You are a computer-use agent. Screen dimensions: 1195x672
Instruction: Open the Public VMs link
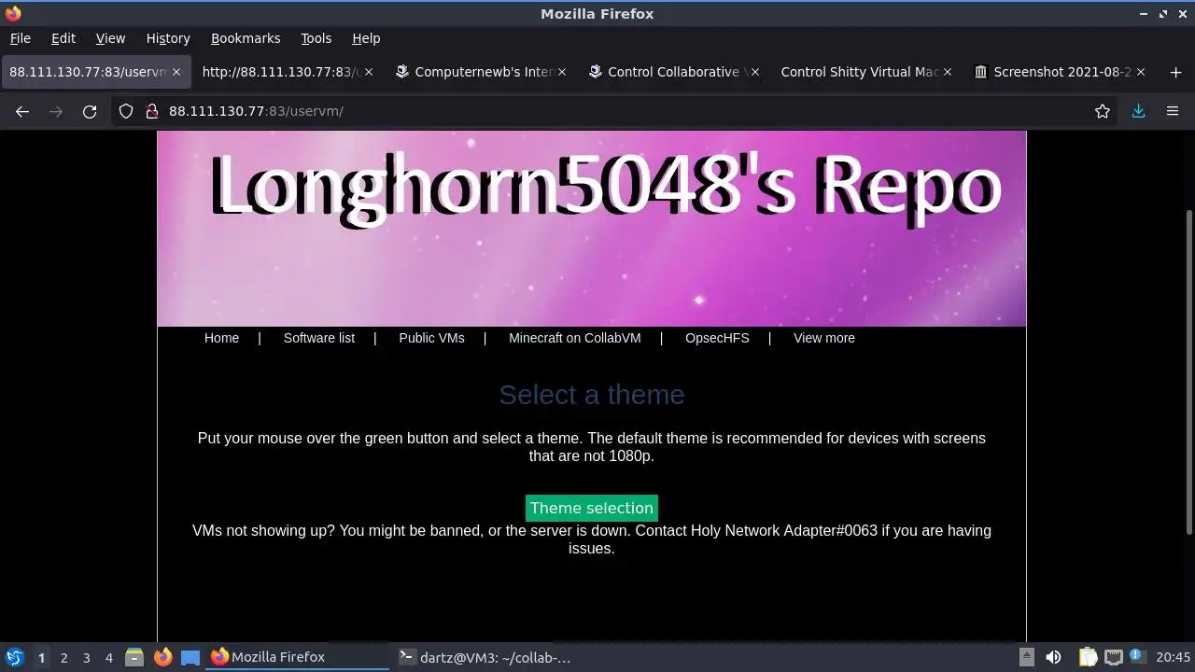(431, 338)
